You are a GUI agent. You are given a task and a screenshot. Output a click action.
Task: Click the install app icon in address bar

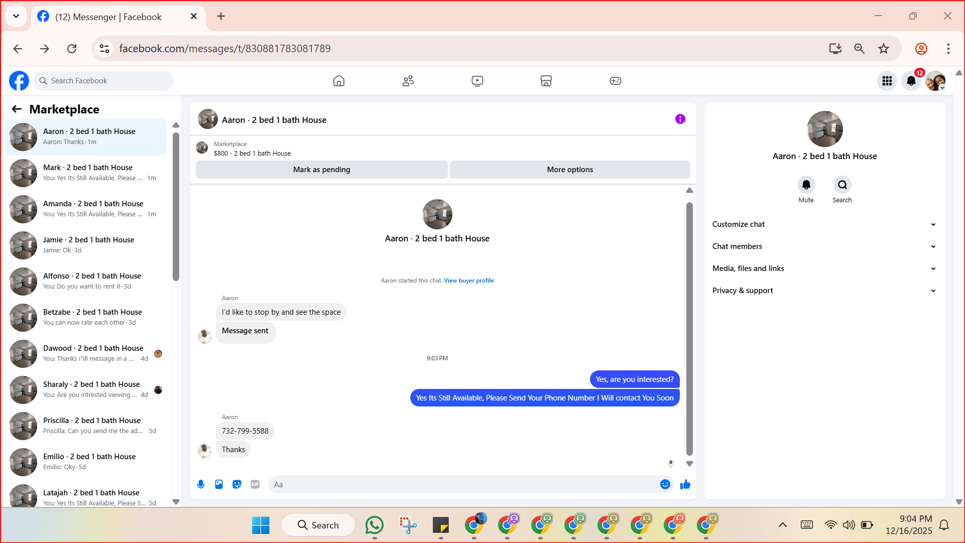[835, 49]
